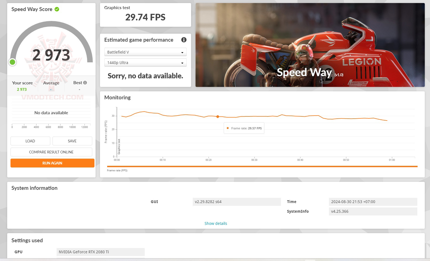430x261 pixels.
Task: Select the GPU value 'NVIDIA GeForce RTX 2080 Ti'
Action: point(101,252)
